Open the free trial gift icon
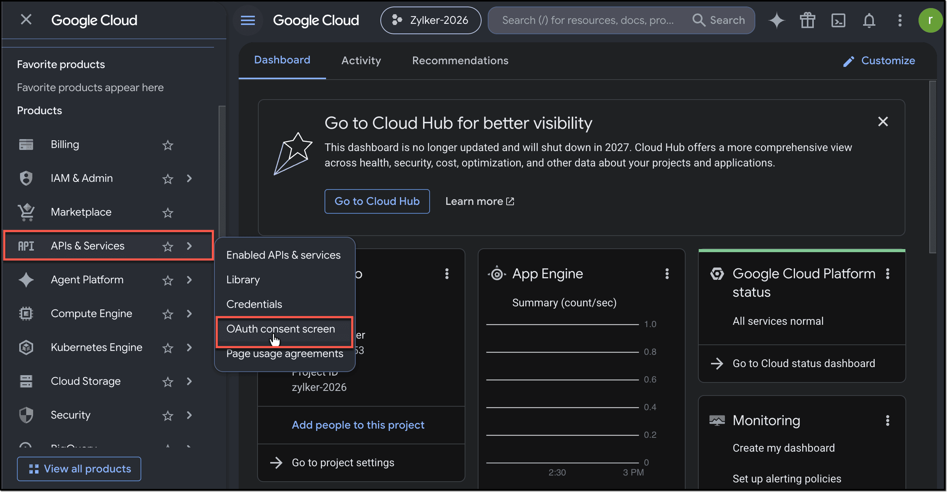The width and height of the screenshot is (947, 492). pos(807,20)
